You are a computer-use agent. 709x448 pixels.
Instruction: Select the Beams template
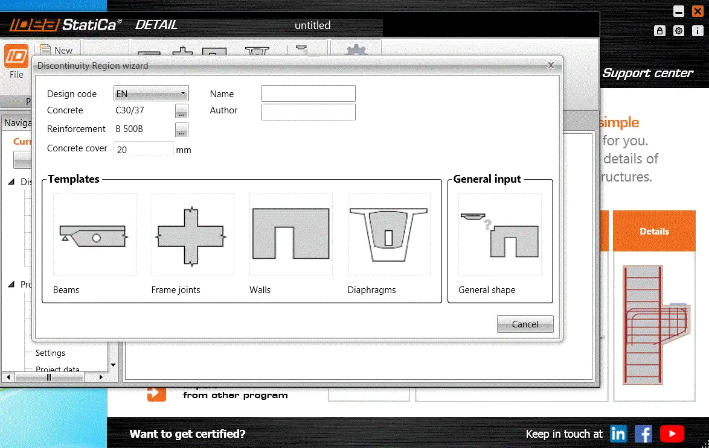click(x=94, y=235)
